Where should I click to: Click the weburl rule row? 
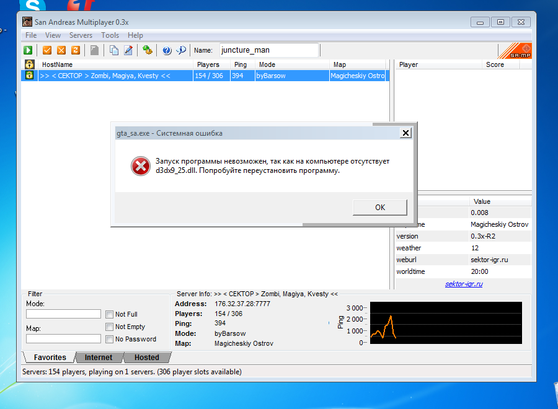pos(463,260)
